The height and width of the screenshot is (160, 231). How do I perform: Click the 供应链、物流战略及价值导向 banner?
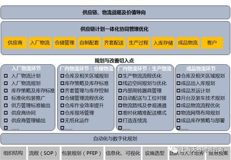[x=115, y=12]
